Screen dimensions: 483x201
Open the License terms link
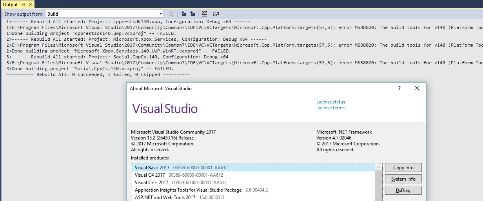point(330,108)
